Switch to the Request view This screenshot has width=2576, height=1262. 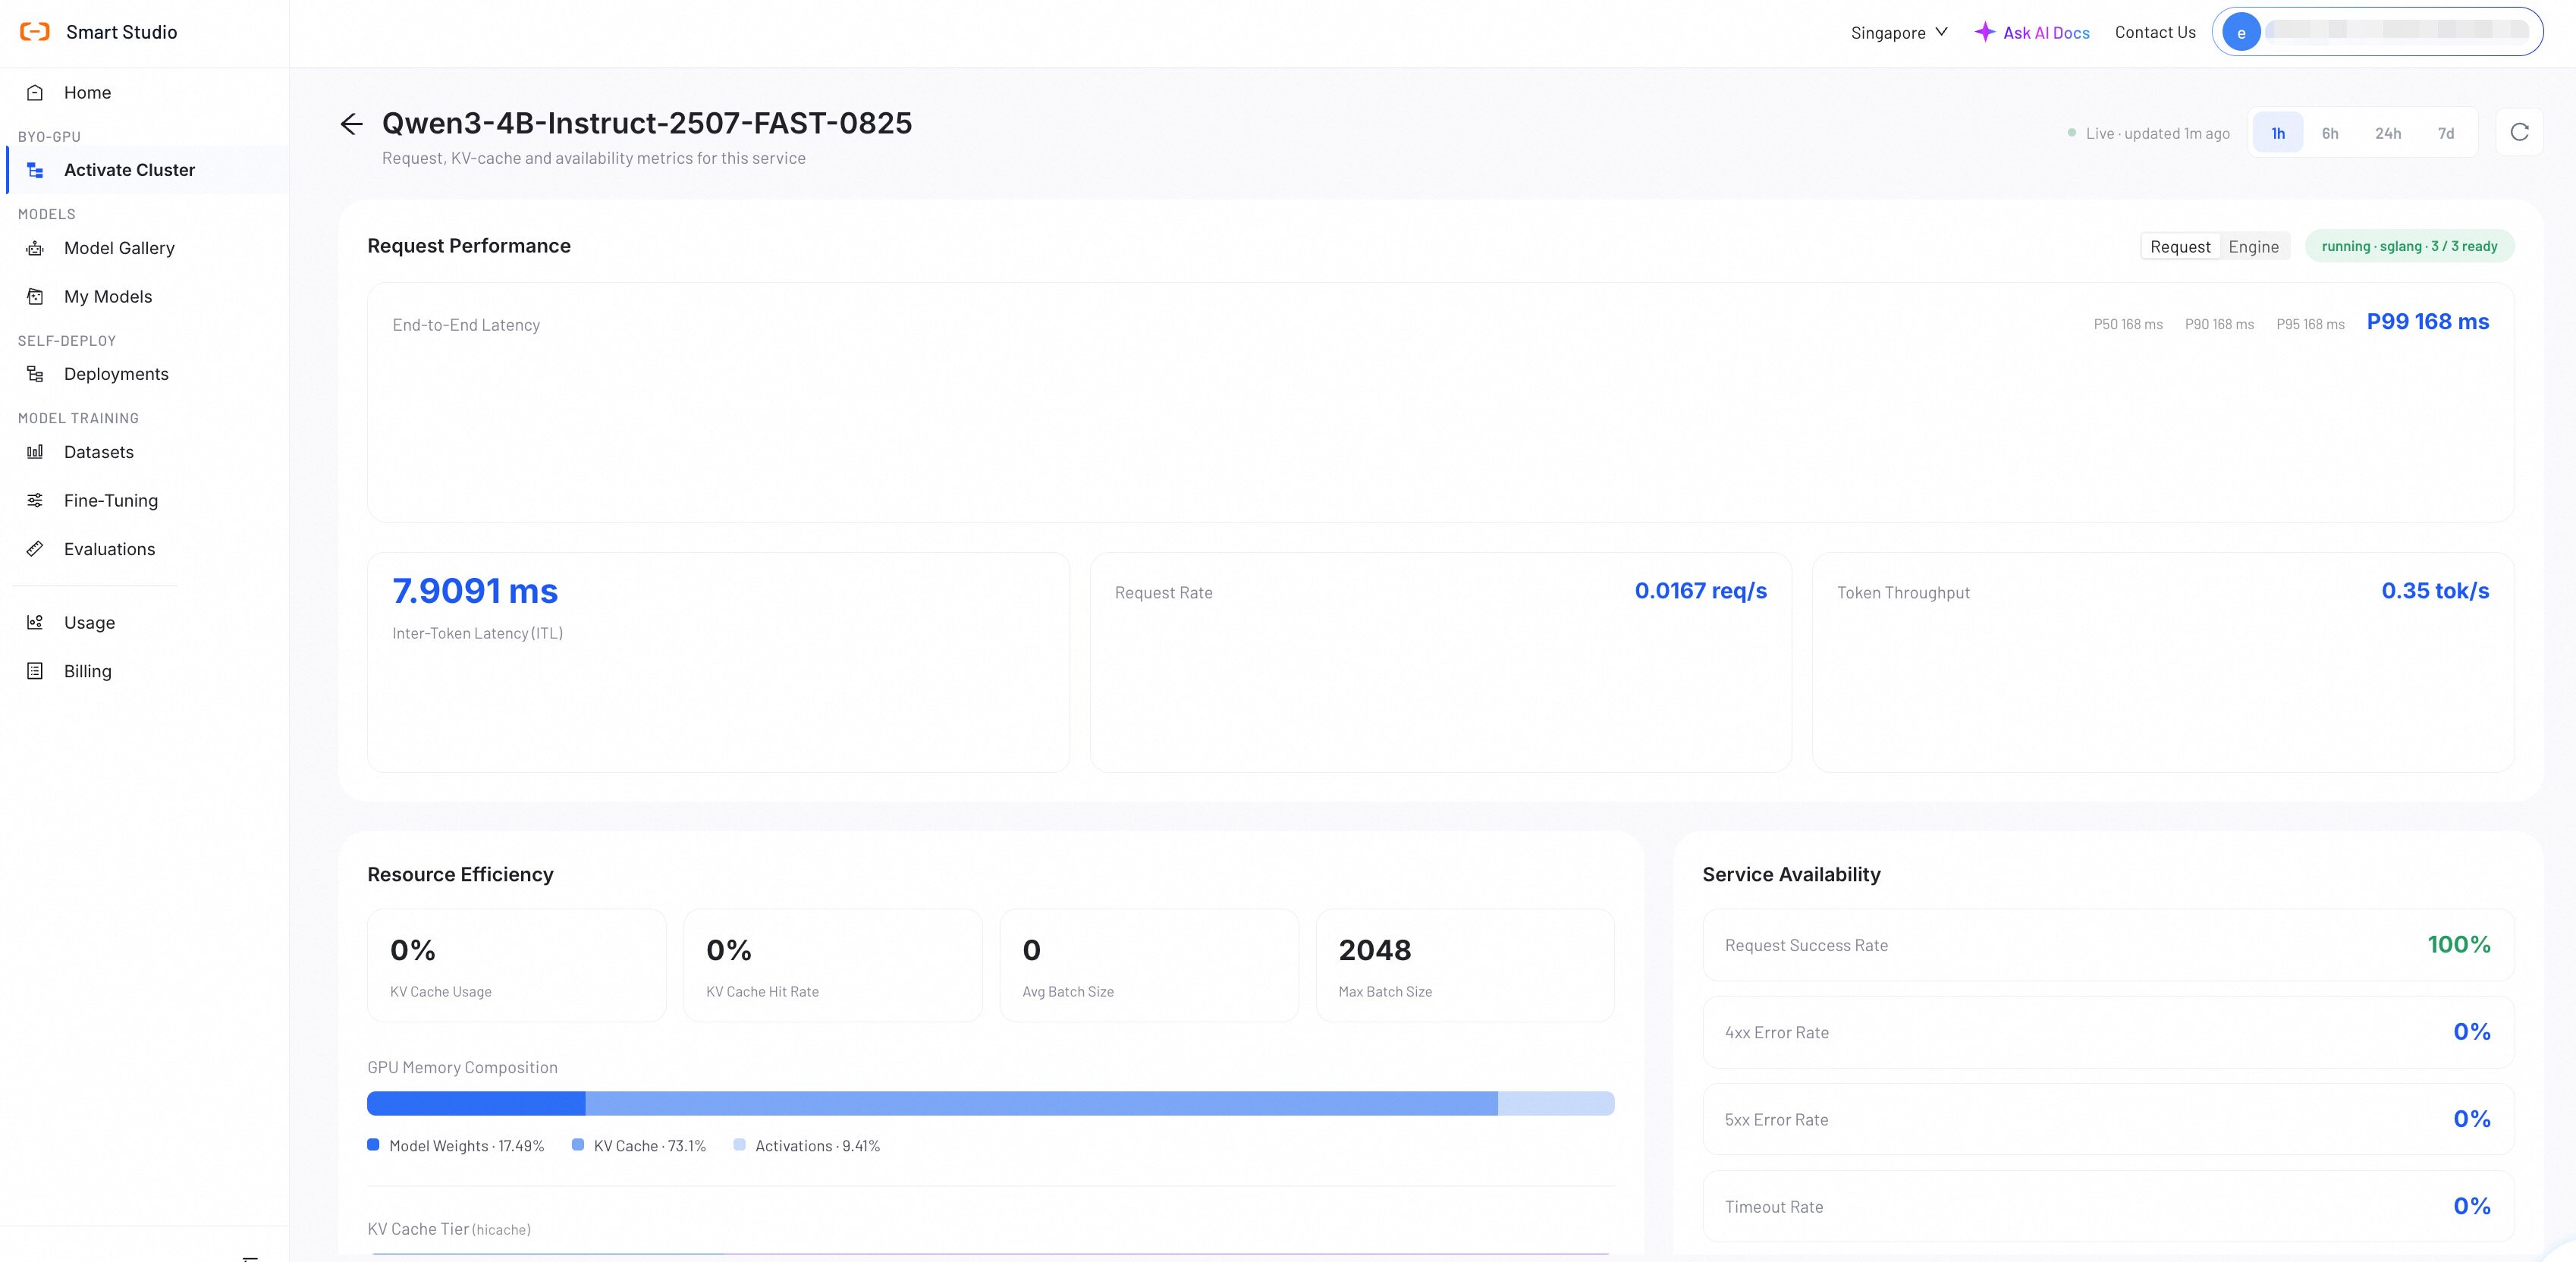coord(2180,247)
